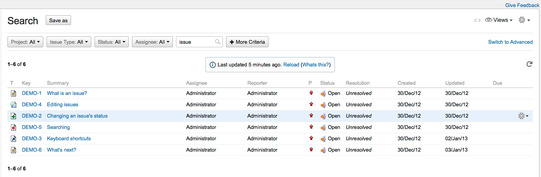Click the Save as button
The image size is (541, 177).
58,20
